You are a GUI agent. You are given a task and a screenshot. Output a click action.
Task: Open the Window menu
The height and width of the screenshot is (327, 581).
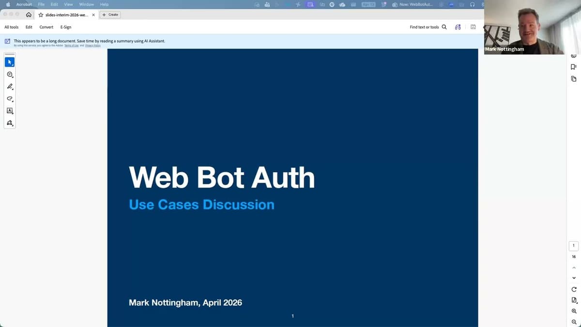point(86,4)
